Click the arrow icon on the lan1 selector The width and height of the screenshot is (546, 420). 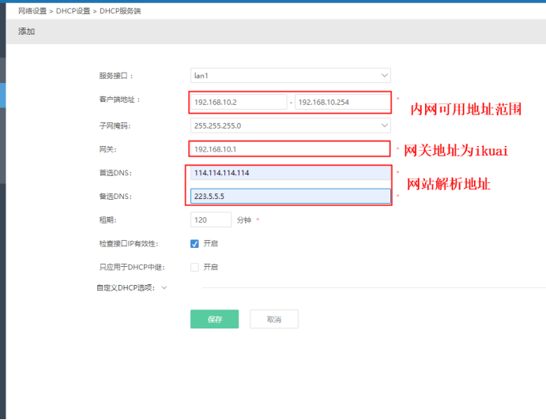385,76
